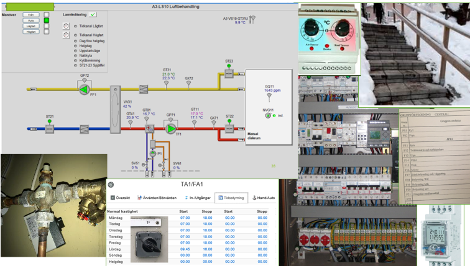
Task: Open the rotary switch photo
Action: [149, 239]
